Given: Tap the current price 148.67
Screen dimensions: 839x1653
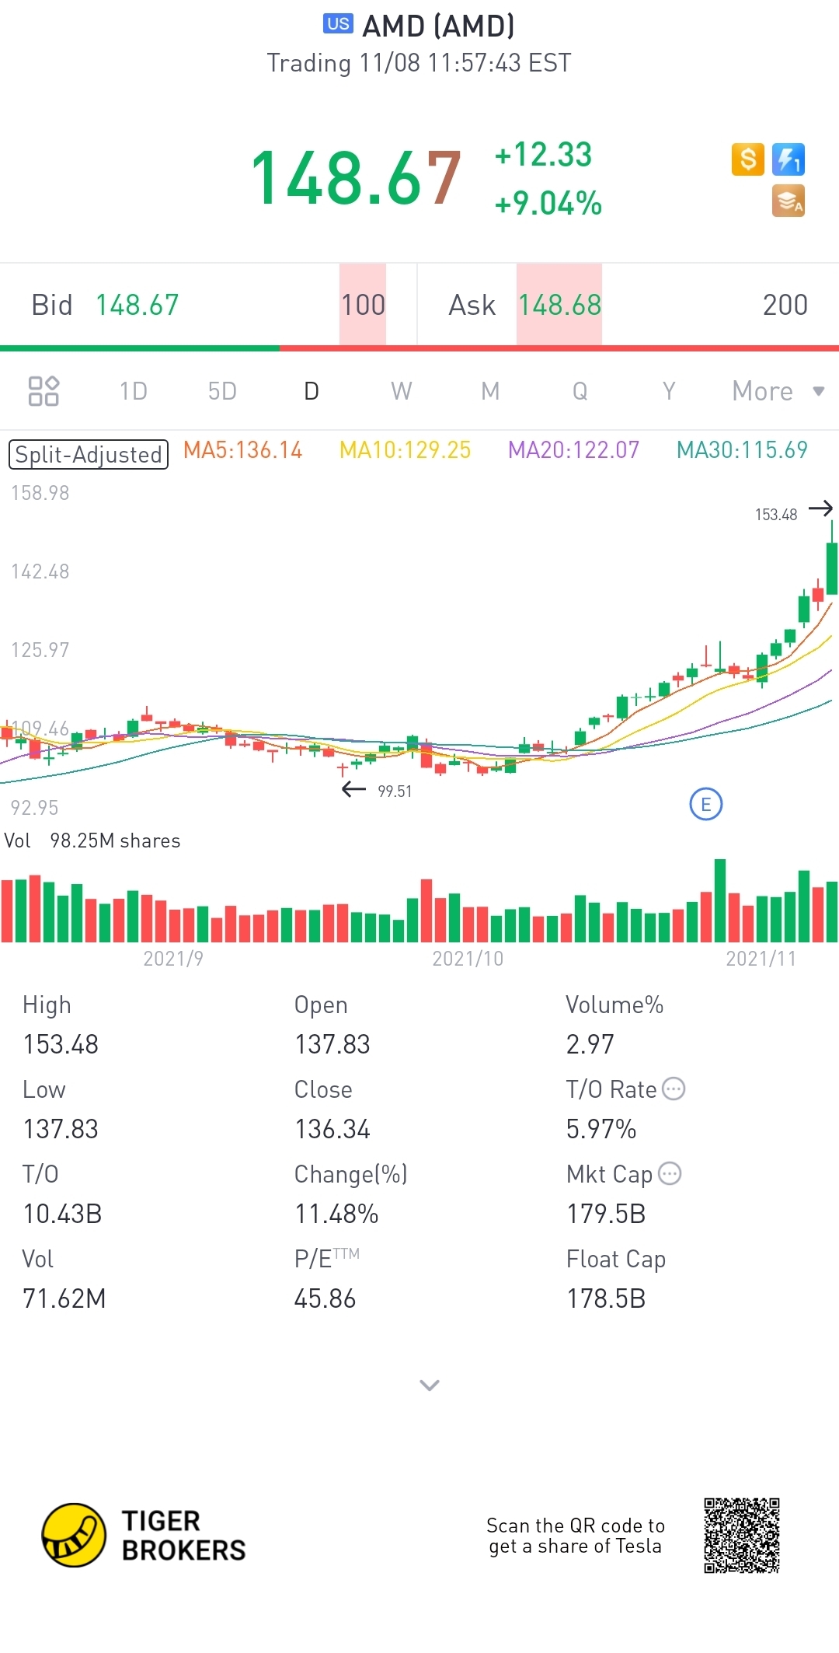Looking at the screenshot, I should (357, 179).
